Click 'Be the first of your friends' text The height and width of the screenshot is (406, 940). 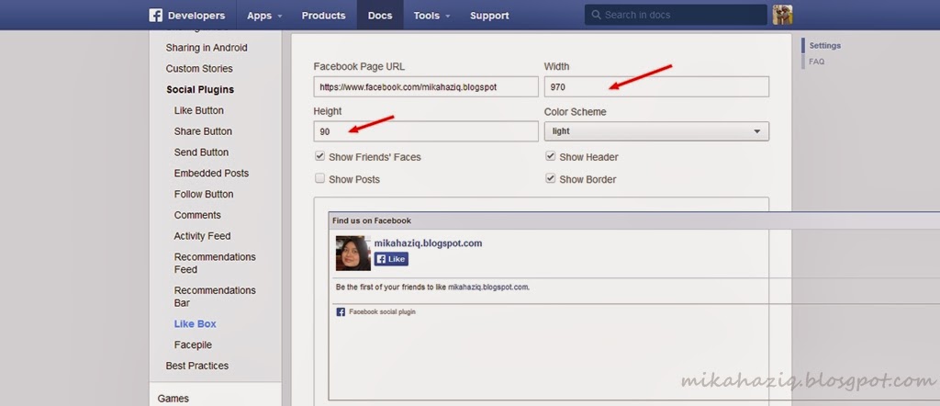(433, 288)
